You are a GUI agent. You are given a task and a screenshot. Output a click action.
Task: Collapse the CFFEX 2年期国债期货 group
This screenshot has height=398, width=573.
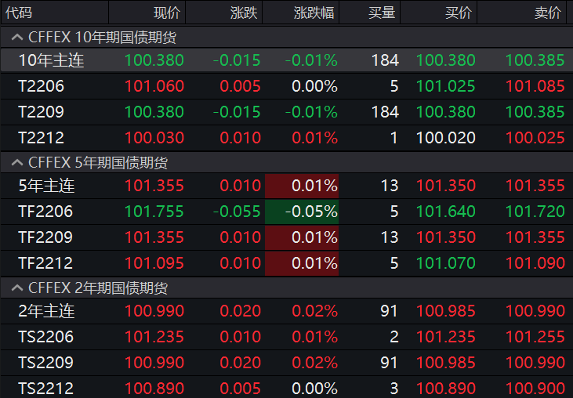point(16,288)
